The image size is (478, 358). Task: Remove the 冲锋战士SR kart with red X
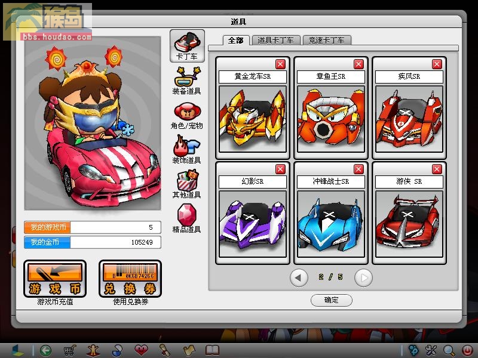pyautogui.click(x=359, y=169)
